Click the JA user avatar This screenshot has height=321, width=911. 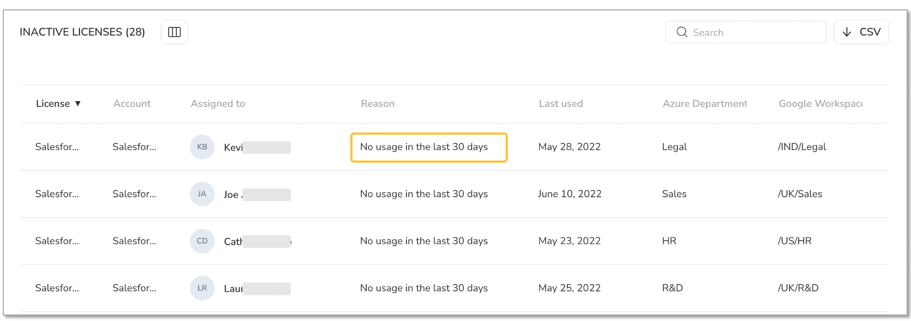(202, 194)
